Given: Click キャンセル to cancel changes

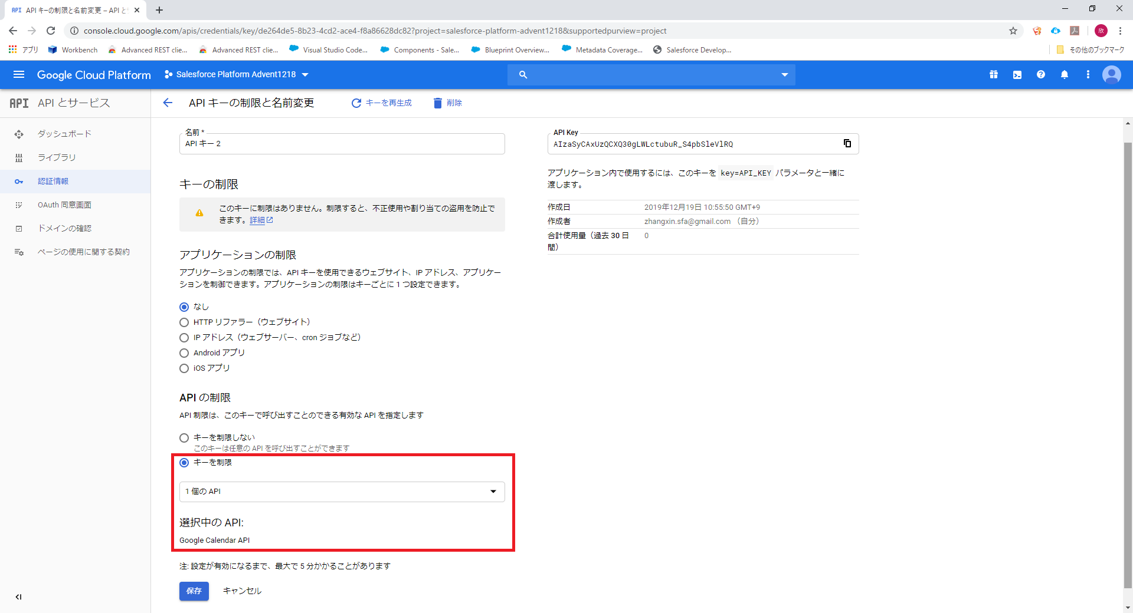Looking at the screenshot, I should pyautogui.click(x=242, y=591).
